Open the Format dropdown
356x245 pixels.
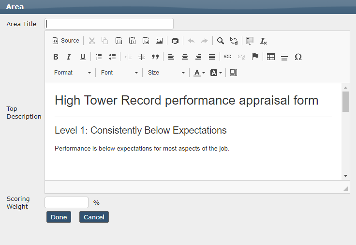[x=73, y=73]
